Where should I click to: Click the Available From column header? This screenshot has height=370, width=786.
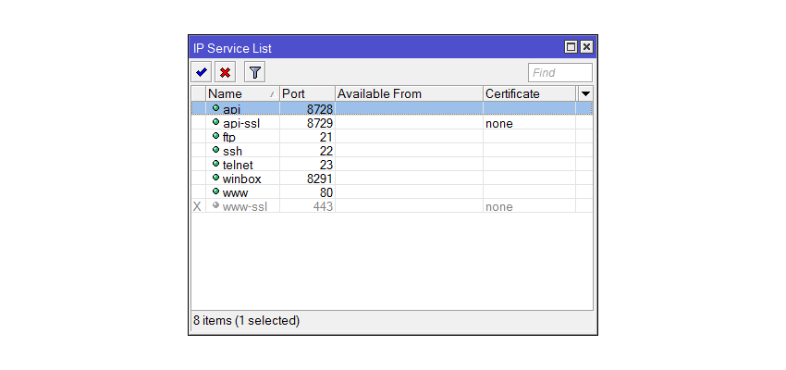[409, 93]
